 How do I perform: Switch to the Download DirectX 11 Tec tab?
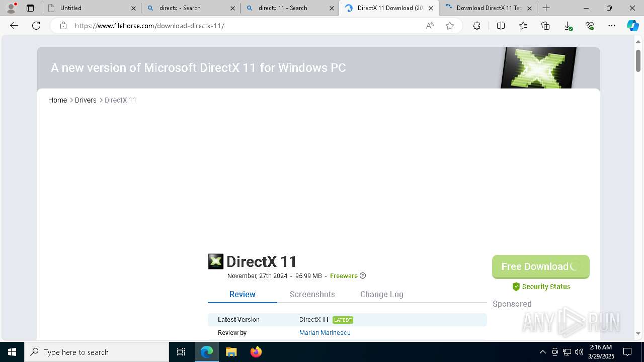tap(488, 8)
